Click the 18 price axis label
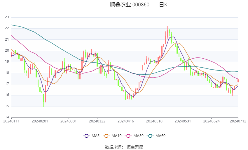This screenshot has width=248, height=150. (7, 73)
